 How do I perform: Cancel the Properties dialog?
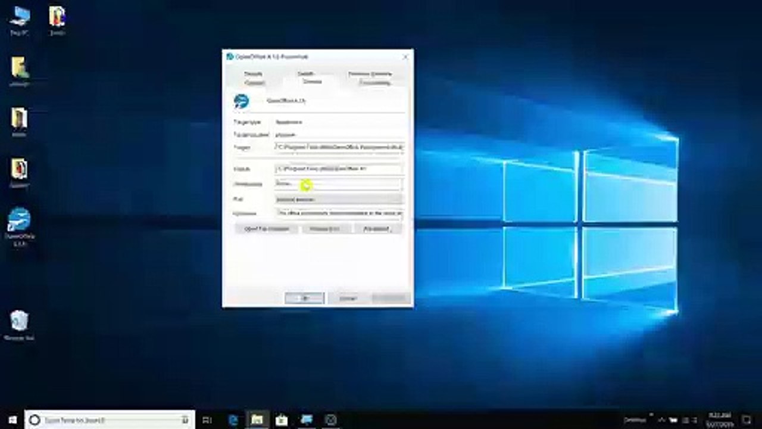point(348,298)
